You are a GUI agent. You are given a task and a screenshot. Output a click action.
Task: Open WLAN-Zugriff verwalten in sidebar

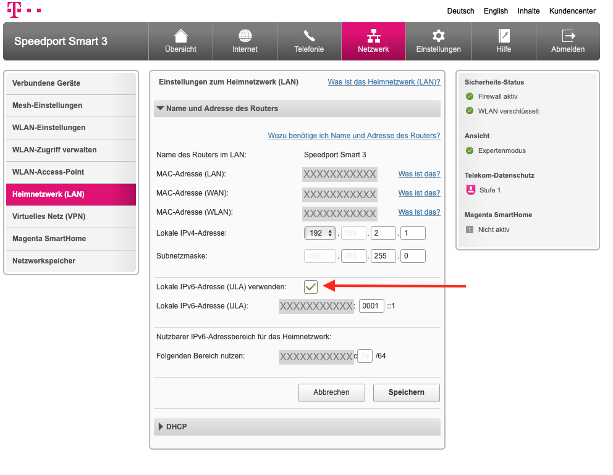[71, 150]
